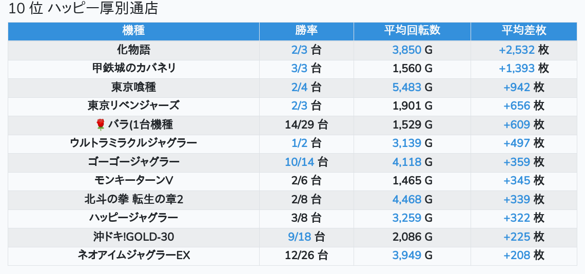
Task: Click the ハッピージャグラー machine name
Action: click(x=133, y=218)
